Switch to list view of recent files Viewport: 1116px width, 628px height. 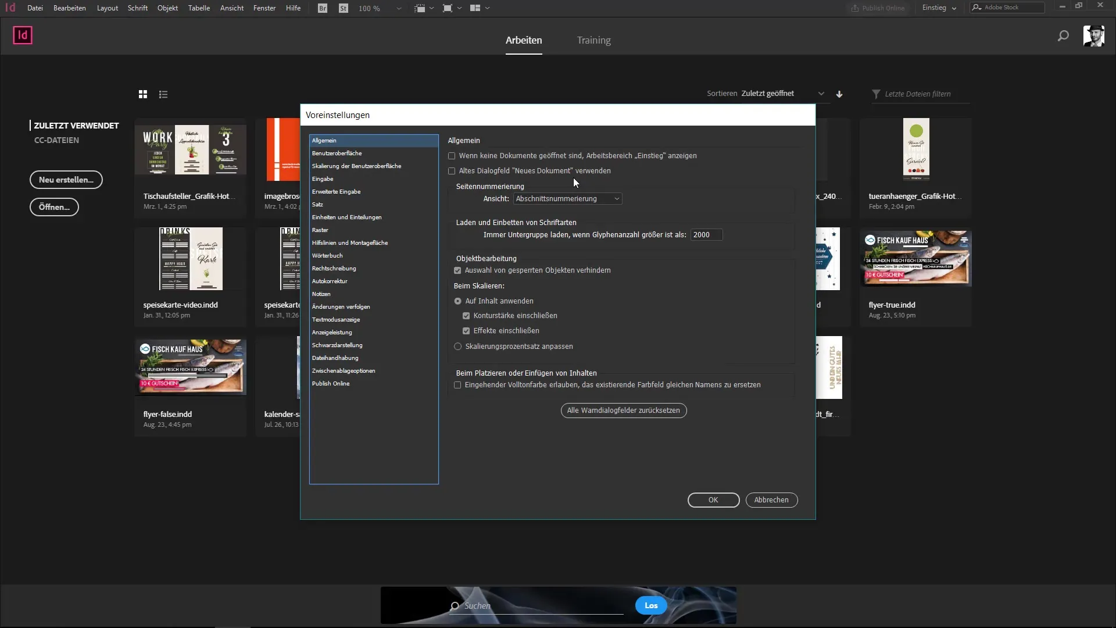point(163,94)
